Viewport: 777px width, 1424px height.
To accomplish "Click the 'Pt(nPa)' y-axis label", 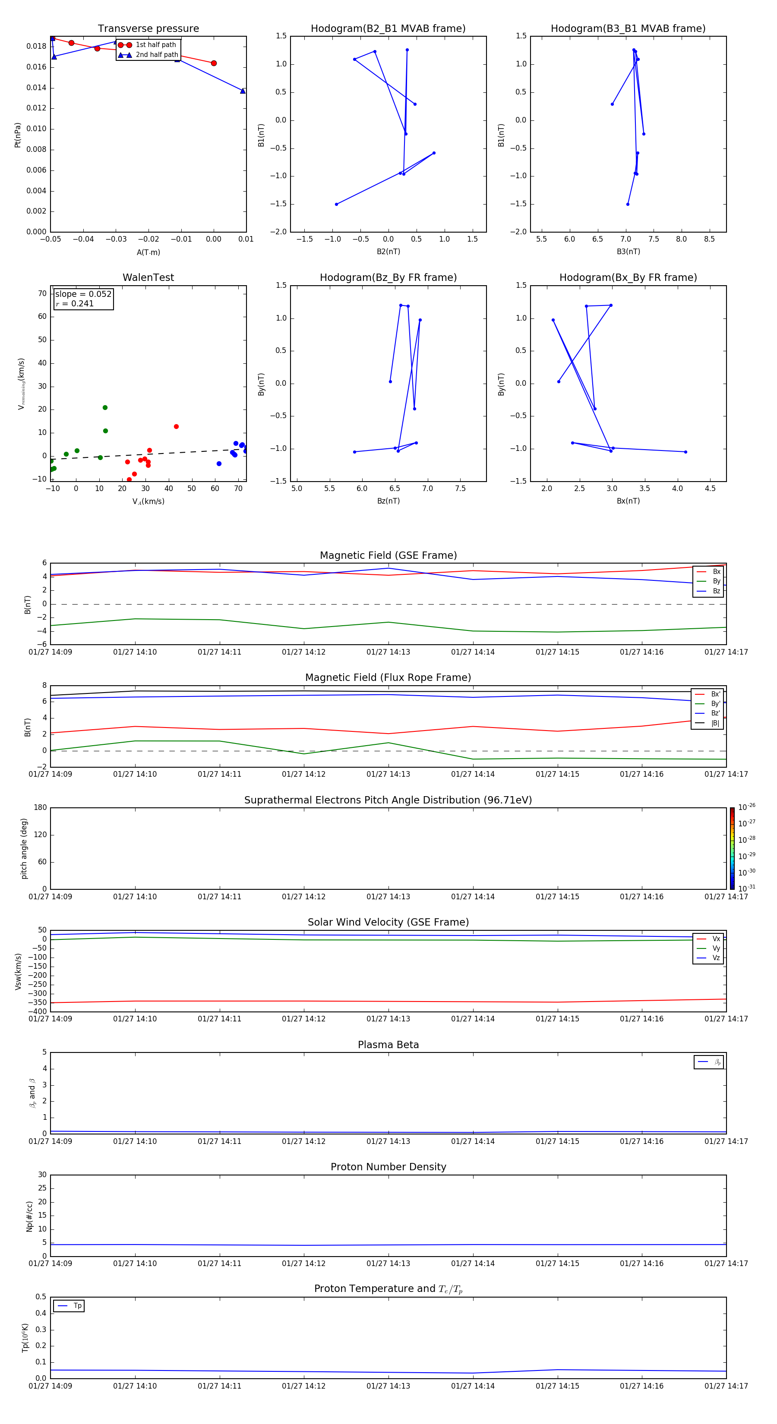I will (x=18, y=135).
